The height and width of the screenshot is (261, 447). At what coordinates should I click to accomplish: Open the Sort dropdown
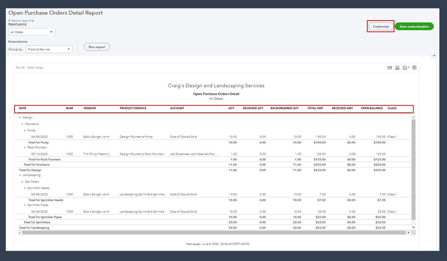pyautogui.click(x=20, y=67)
